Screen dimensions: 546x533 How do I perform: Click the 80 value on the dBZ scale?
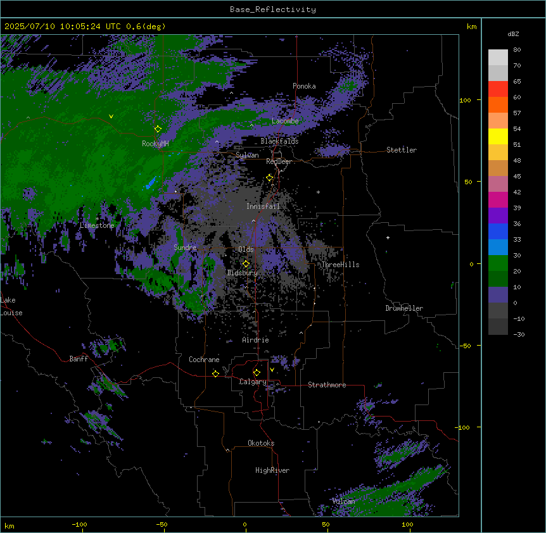click(x=517, y=50)
